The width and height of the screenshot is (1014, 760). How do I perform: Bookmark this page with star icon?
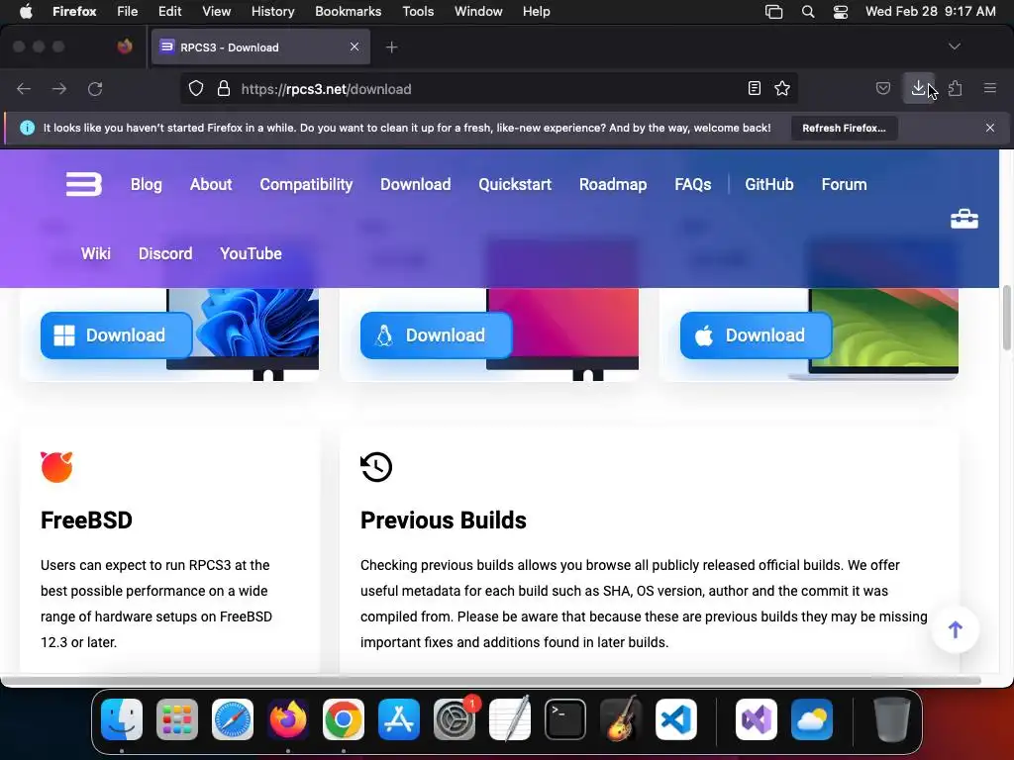(x=782, y=88)
